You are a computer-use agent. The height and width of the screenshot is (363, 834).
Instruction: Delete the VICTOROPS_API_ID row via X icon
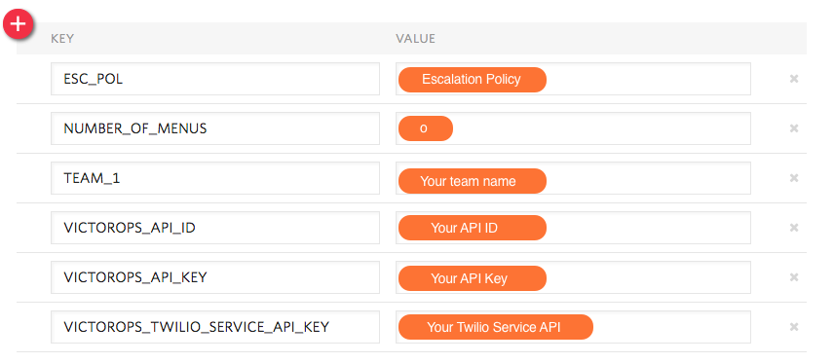(x=794, y=228)
